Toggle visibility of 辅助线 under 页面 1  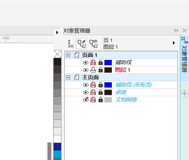click(85, 63)
